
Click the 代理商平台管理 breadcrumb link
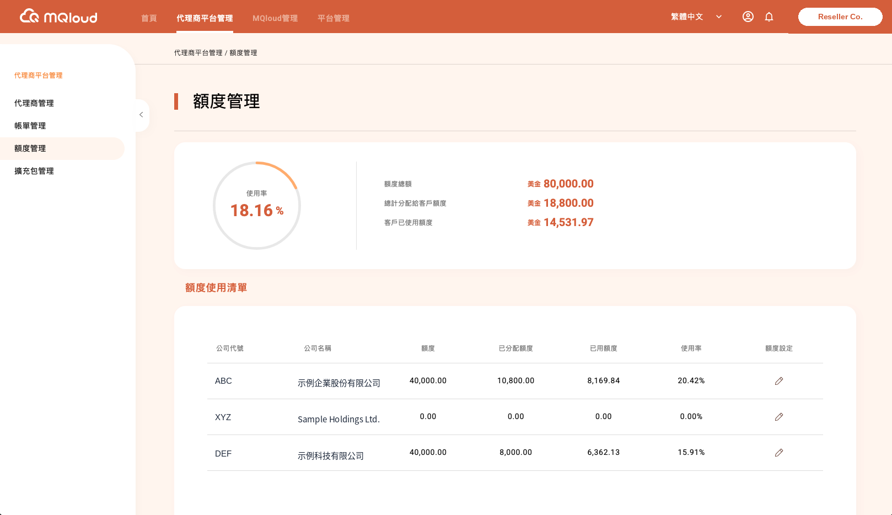pyautogui.click(x=198, y=53)
